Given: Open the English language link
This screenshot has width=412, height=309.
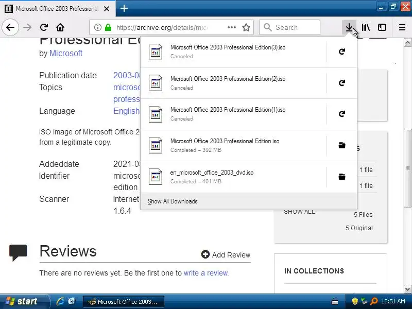Looking at the screenshot, I should pos(126,111).
